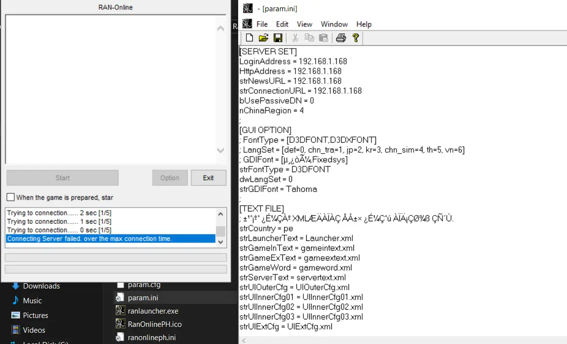The width and height of the screenshot is (567, 344).
Task: Click the Downloads folder arrow icon
Action: click(x=16, y=286)
